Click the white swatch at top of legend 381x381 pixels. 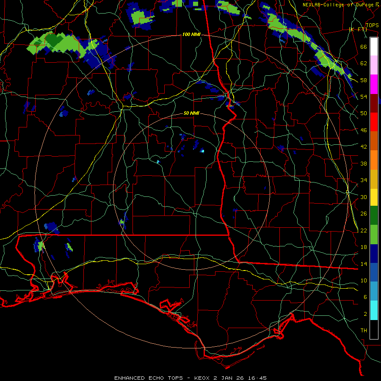point(374,47)
